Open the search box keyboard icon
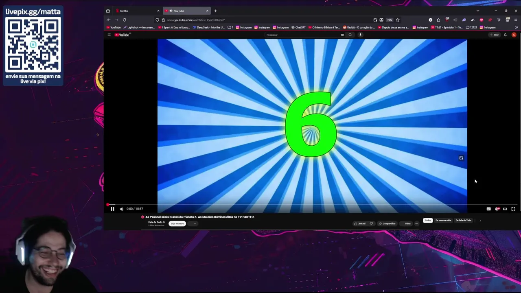This screenshot has width=521, height=293. pyautogui.click(x=342, y=35)
